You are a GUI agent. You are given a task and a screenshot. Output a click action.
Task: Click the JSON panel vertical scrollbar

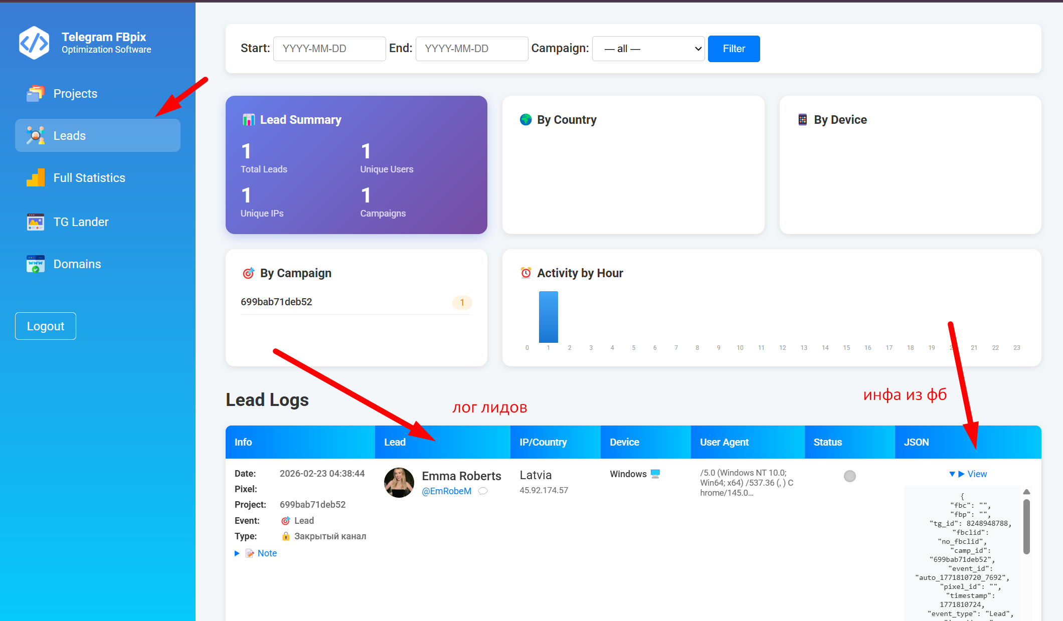coord(1026,526)
